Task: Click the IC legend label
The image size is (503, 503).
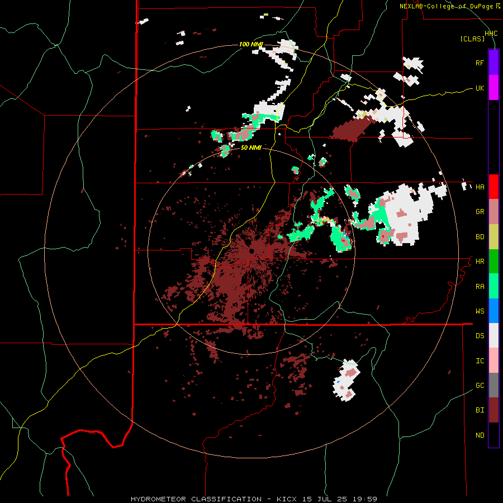Action: pyautogui.click(x=480, y=361)
